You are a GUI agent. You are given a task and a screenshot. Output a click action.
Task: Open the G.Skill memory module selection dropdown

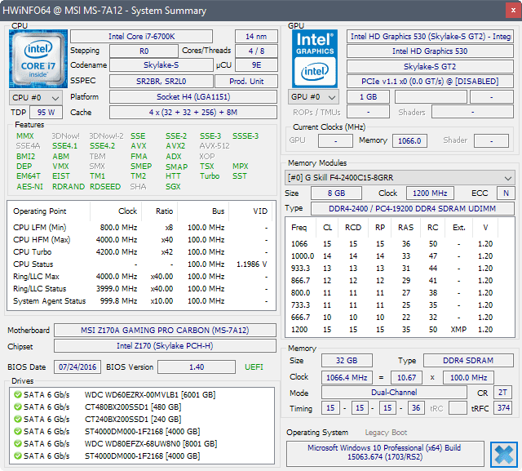(400, 177)
